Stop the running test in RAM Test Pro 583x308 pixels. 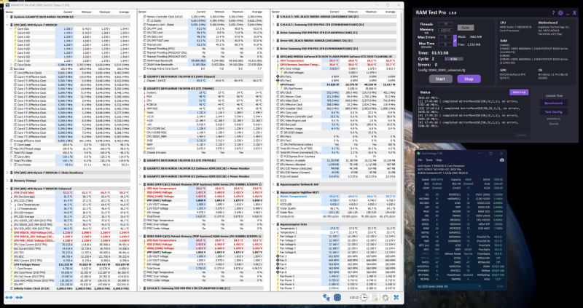pyautogui.click(x=469, y=79)
